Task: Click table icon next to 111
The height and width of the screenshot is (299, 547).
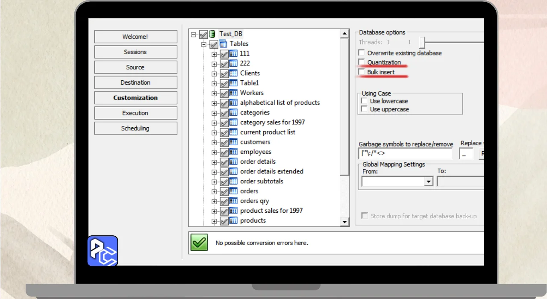Action: [x=233, y=53]
